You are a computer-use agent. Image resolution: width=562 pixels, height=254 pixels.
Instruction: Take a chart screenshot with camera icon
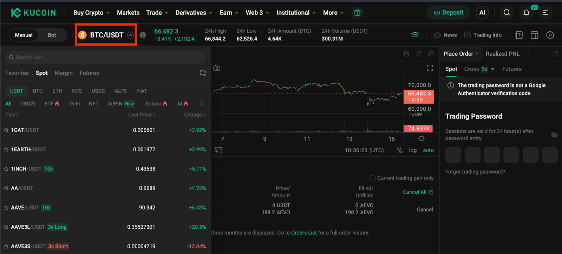point(217,68)
